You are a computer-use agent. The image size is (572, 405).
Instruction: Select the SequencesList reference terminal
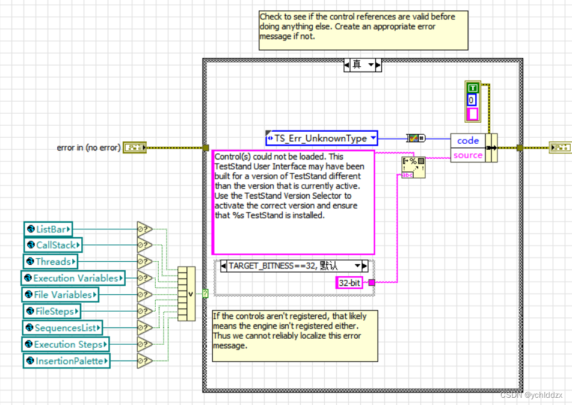[63, 327]
